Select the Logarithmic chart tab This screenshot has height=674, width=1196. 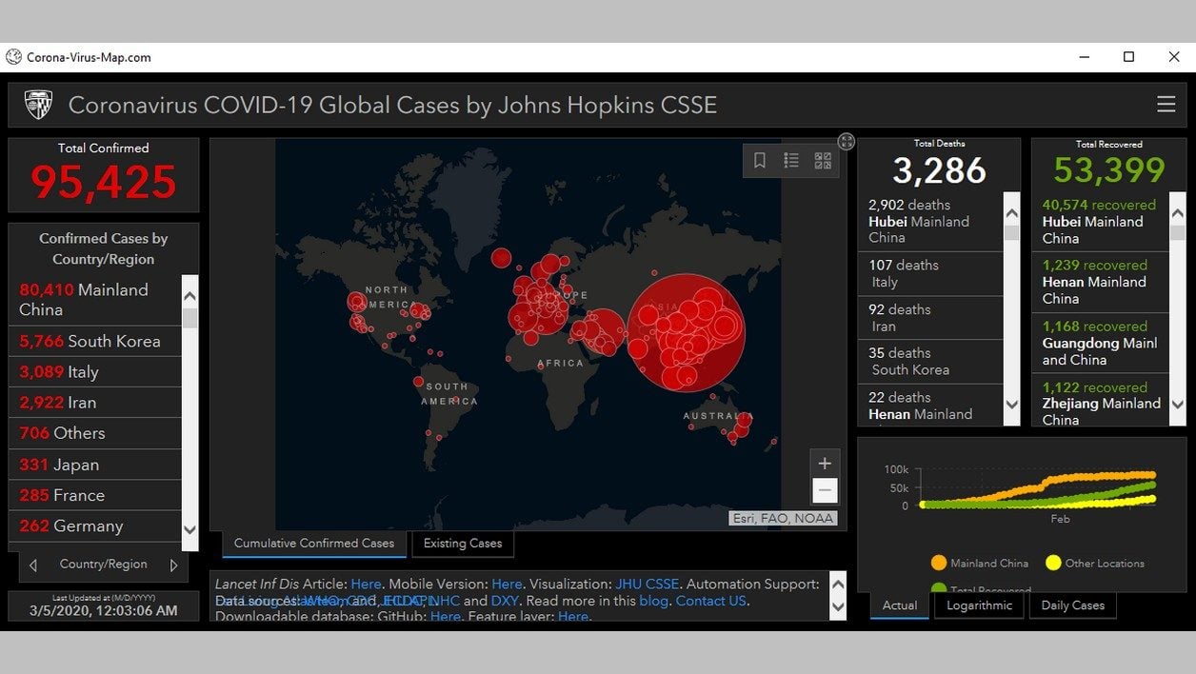click(x=979, y=605)
